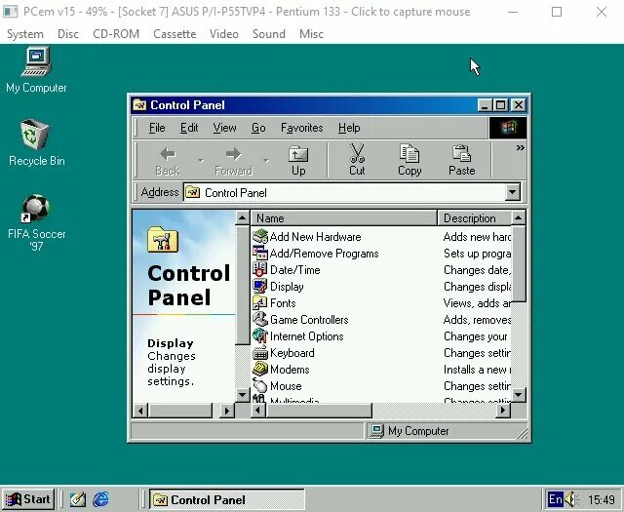The image size is (624, 512).
Task: Select the Modems applet icon
Action: point(260,369)
